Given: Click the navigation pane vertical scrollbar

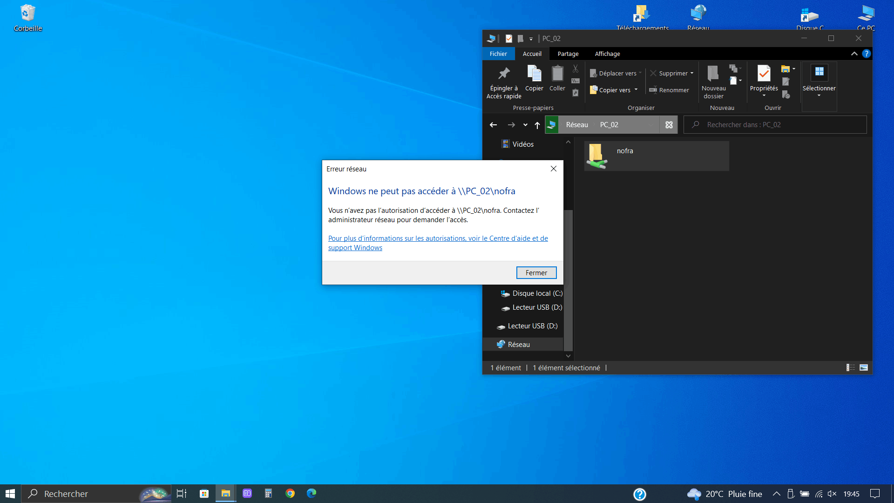Looking at the screenshot, I should pyautogui.click(x=568, y=279).
